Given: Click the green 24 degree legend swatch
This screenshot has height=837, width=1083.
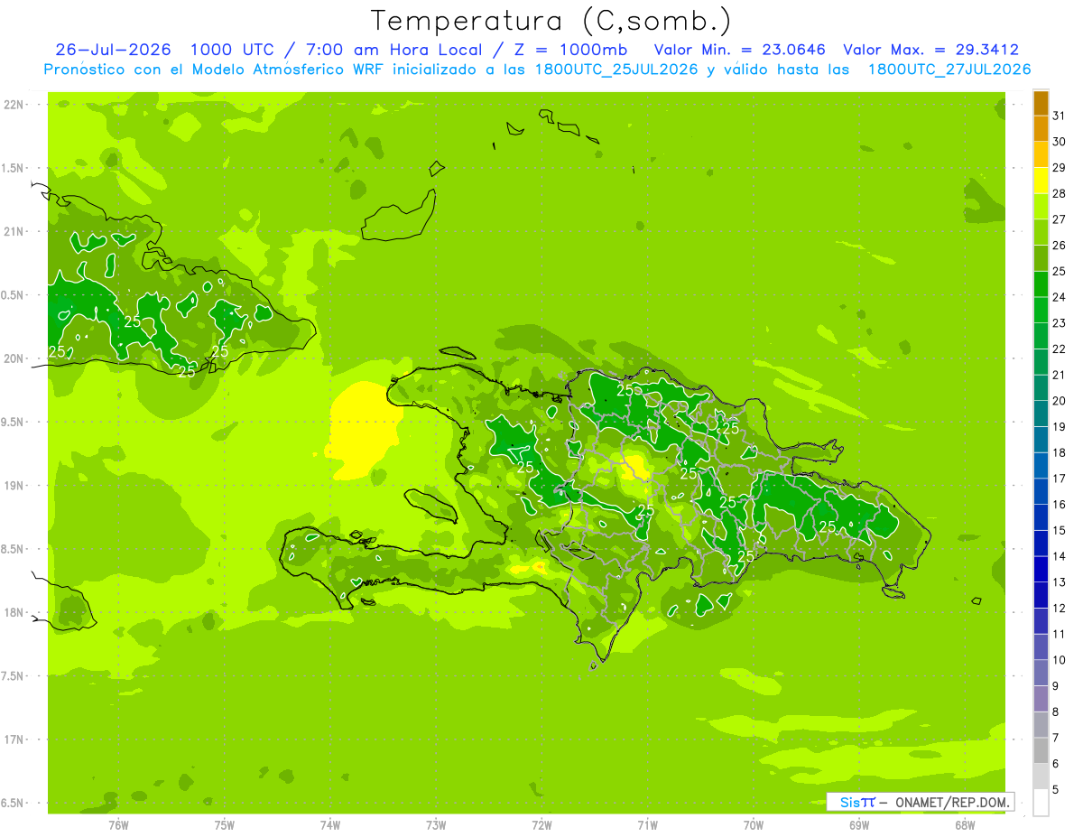Looking at the screenshot, I should point(1041,284).
